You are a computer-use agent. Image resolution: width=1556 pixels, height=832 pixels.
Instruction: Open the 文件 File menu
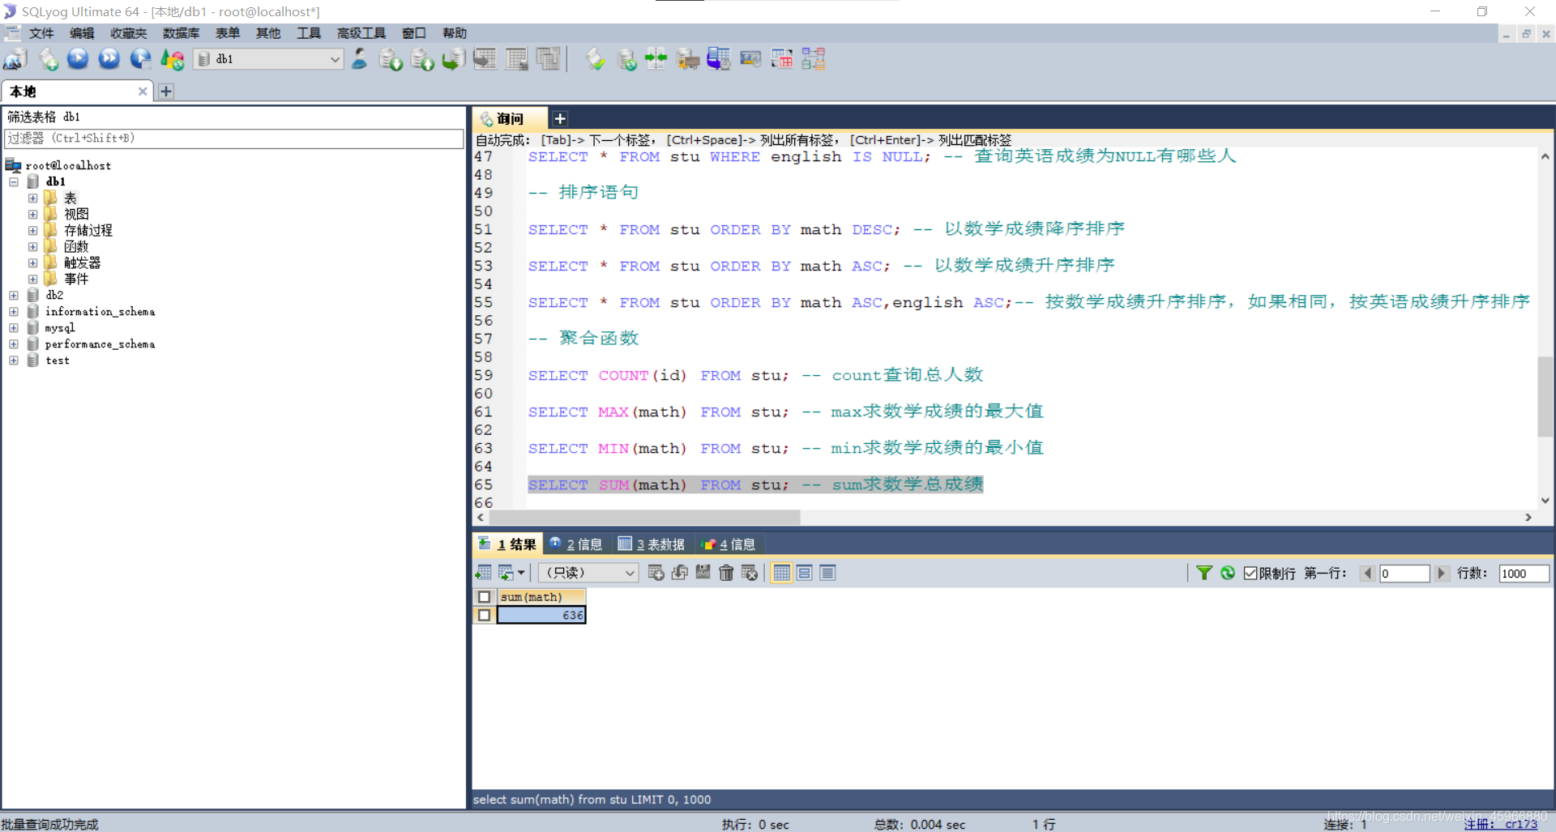41,33
